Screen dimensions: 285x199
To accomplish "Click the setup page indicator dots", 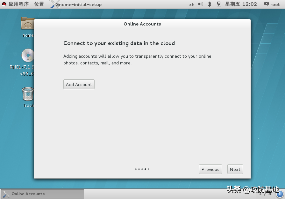I will [x=142, y=169].
